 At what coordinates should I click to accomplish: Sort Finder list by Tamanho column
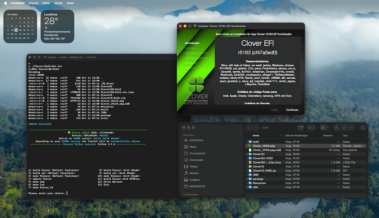(x=327, y=136)
